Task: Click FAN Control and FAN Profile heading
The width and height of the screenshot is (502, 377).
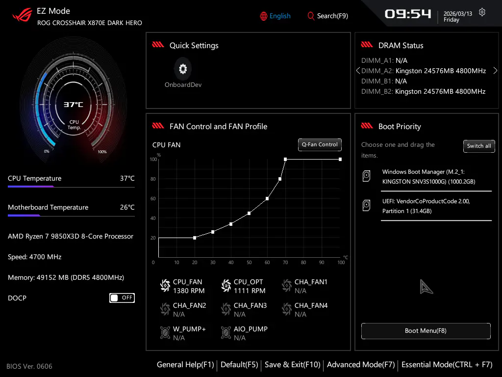Action: click(218, 126)
